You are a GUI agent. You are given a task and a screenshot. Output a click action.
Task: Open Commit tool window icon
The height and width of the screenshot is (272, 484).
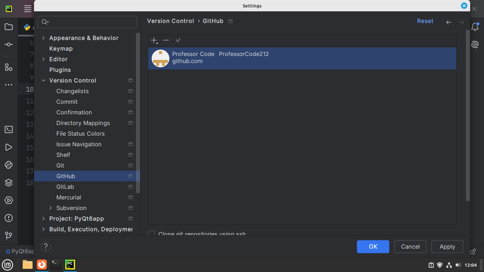(9, 45)
